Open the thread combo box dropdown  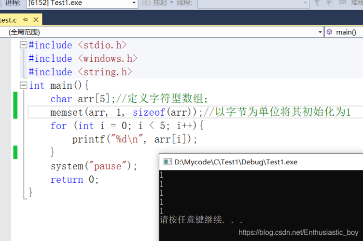click(253, 3)
